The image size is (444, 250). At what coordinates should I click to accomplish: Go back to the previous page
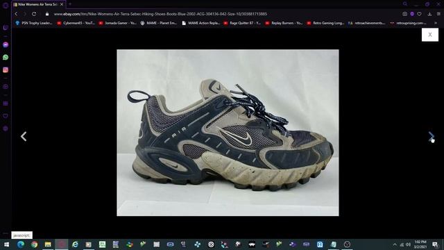click(x=16, y=14)
